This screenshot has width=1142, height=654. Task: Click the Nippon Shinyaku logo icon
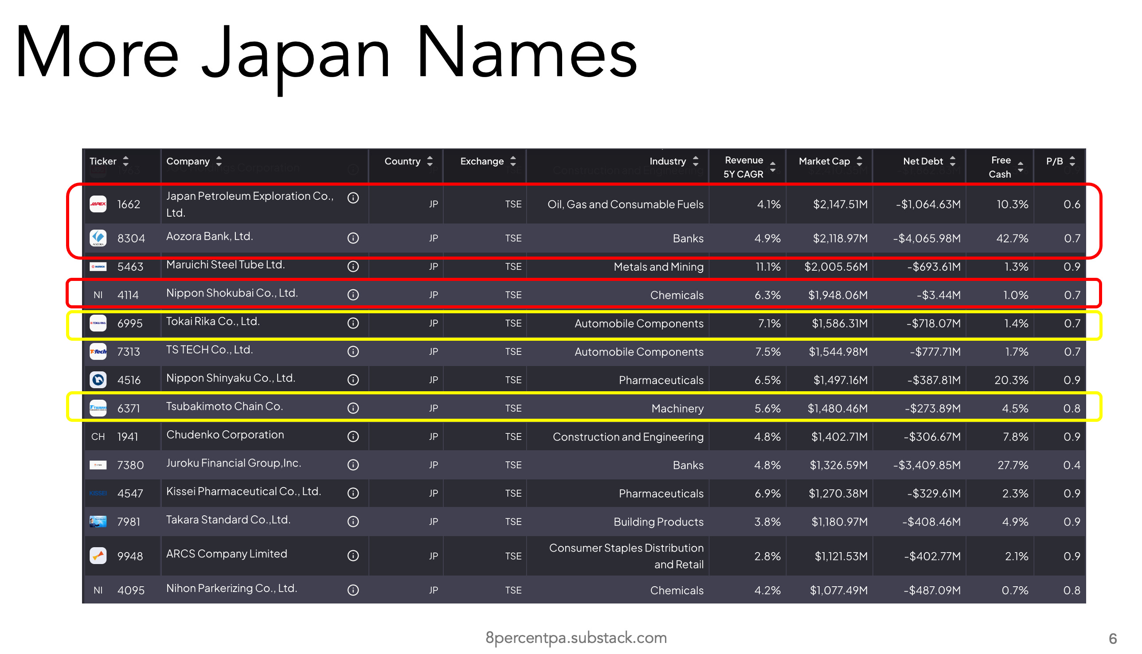click(x=98, y=380)
